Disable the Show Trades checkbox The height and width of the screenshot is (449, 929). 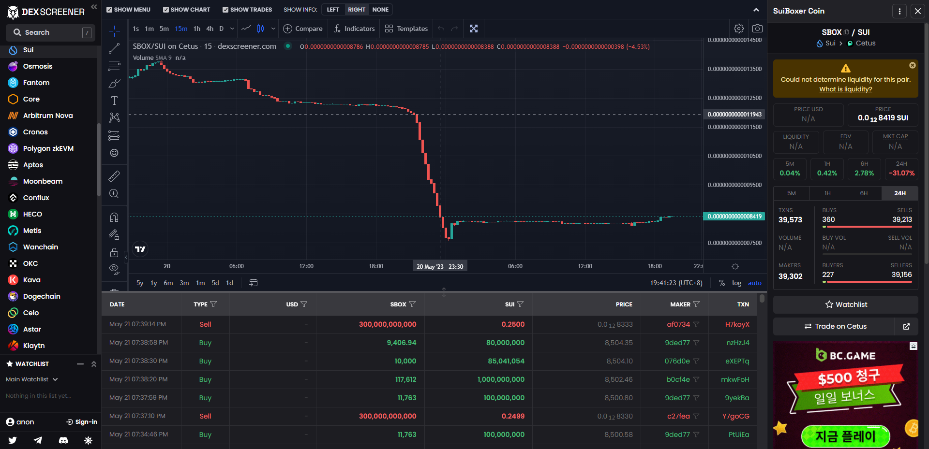pyautogui.click(x=225, y=10)
